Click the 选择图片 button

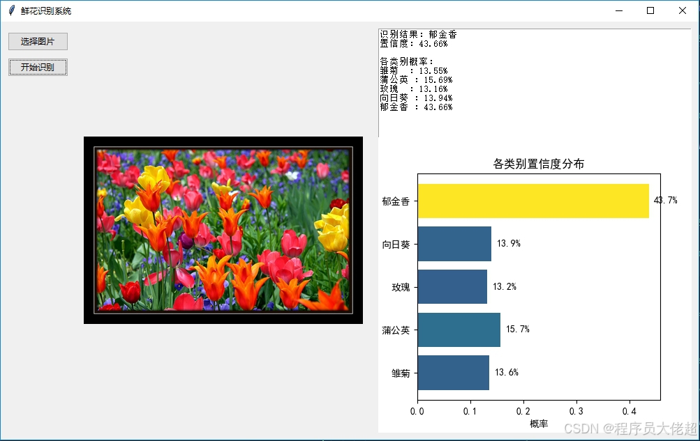point(38,41)
